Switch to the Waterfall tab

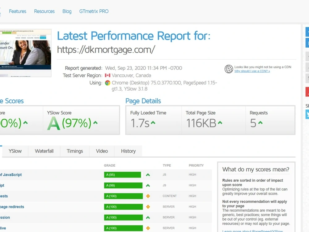(x=44, y=151)
